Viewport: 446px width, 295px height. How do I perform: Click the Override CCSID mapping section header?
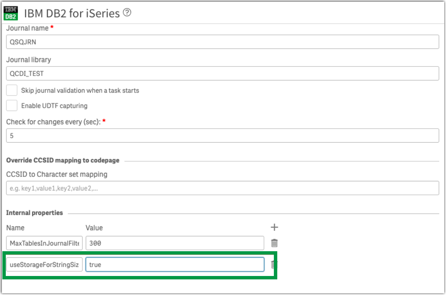[x=62, y=160]
